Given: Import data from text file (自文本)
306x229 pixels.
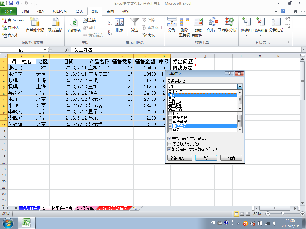Looking at the screenshot, I should coord(10,35).
